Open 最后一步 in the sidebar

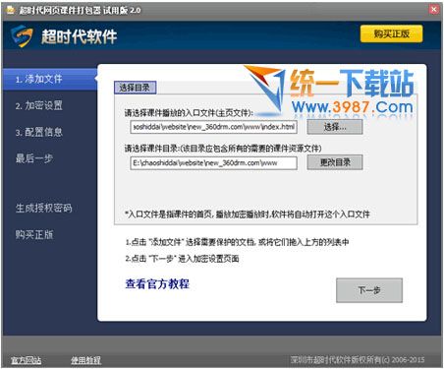point(34,158)
